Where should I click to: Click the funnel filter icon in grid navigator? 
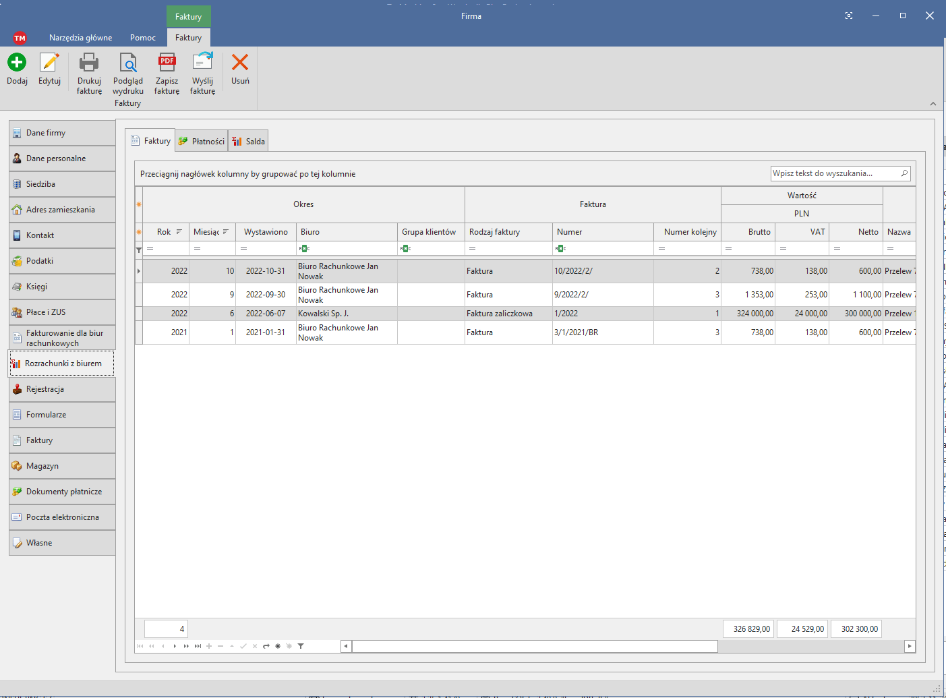[301, 646]
